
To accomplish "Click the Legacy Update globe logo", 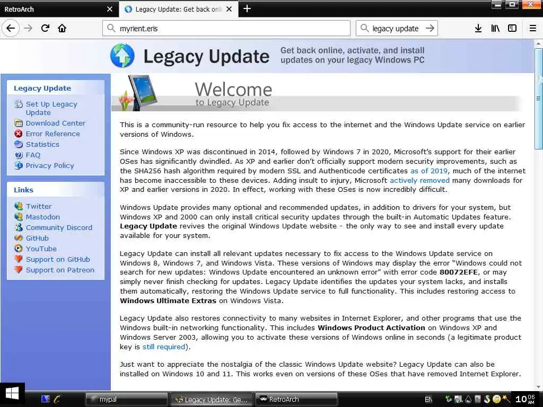I will point(122,55).
